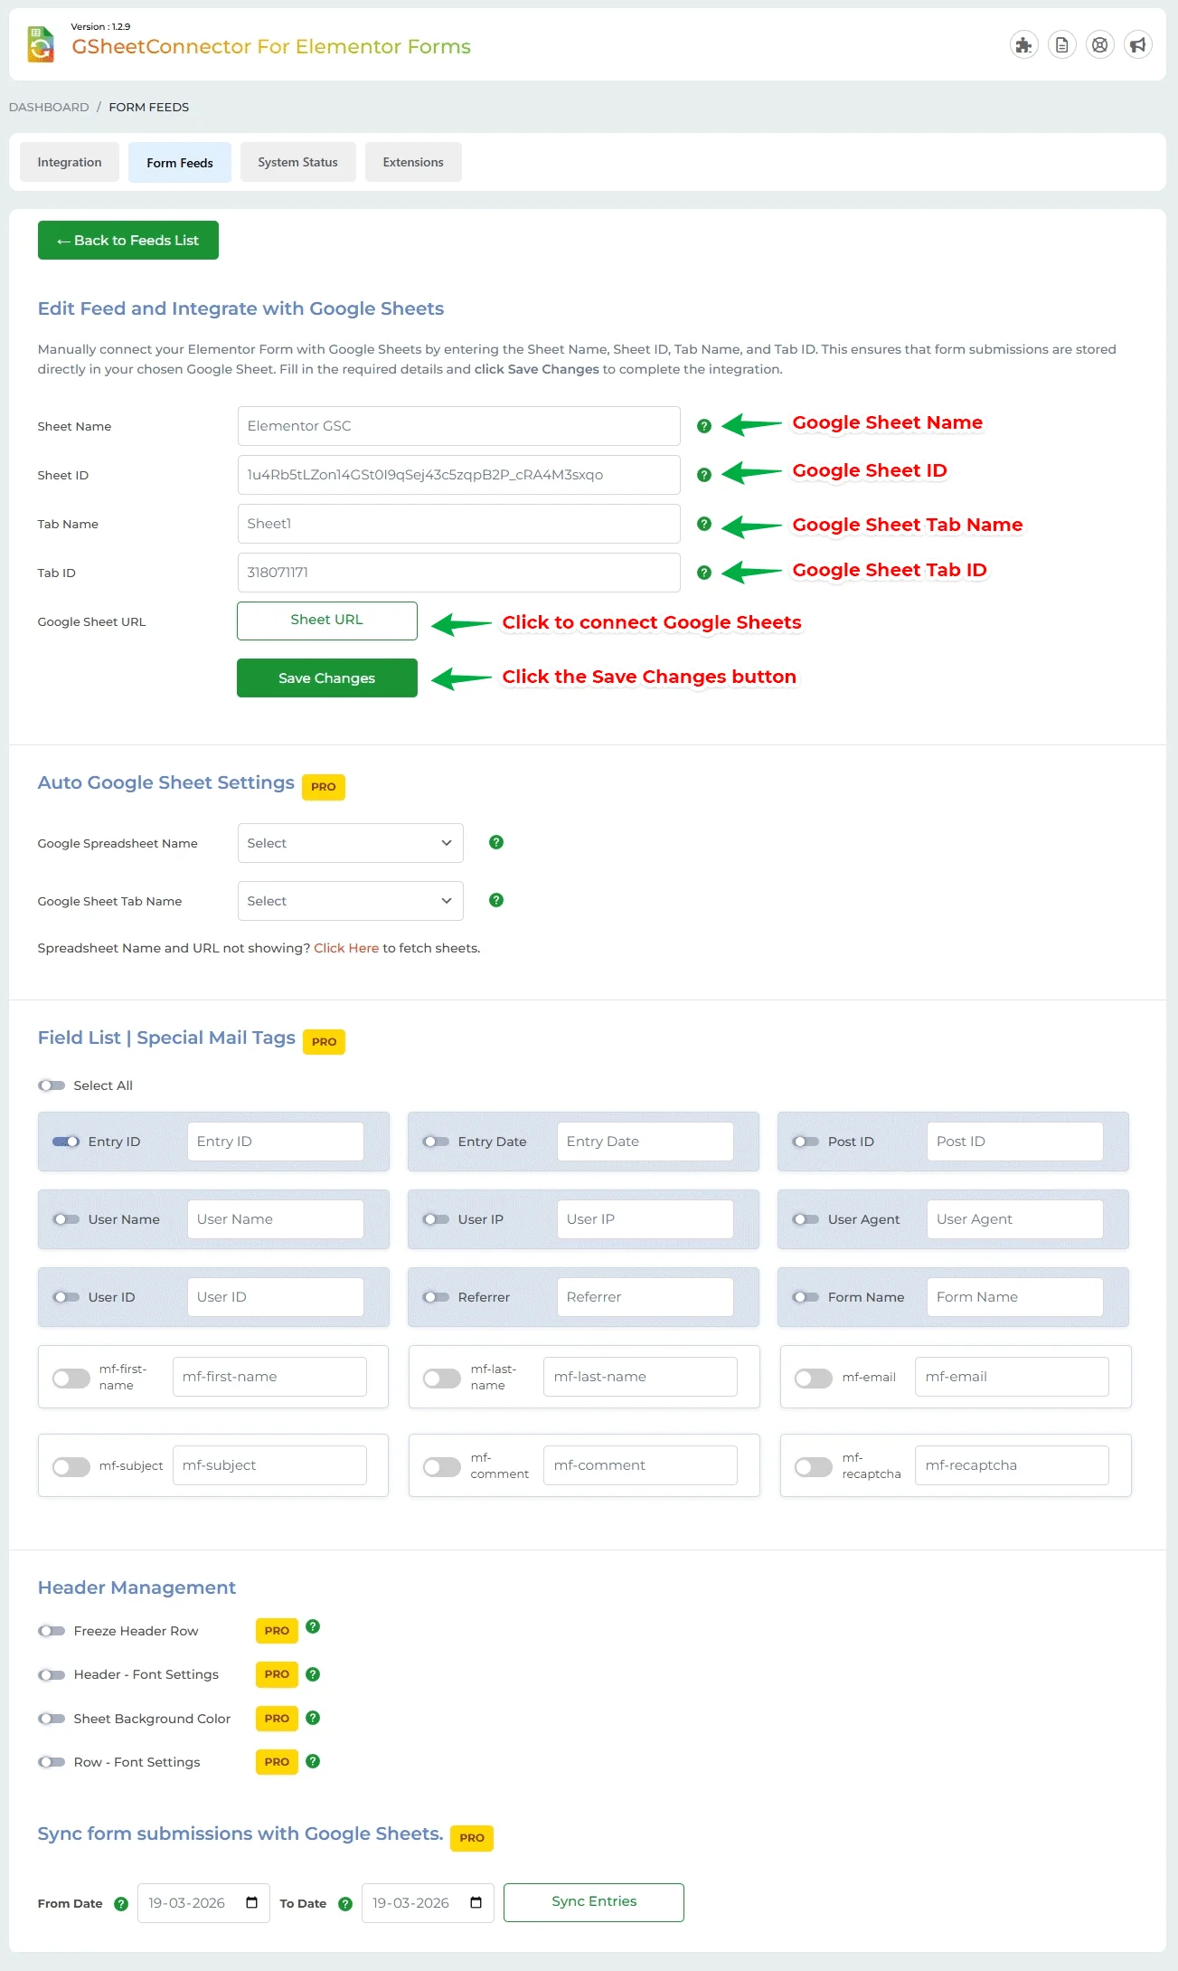Viewport: 1178px width, 1971px height.
Task: Click the megaphone announcements icon in header
Action: click(1137, 44)
